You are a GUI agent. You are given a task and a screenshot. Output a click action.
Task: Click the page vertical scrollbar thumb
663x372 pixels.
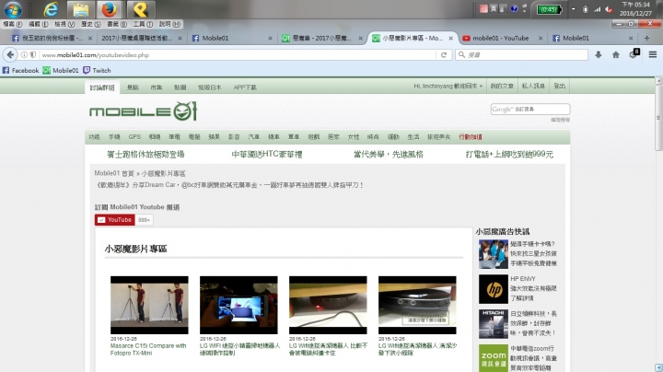658,117
